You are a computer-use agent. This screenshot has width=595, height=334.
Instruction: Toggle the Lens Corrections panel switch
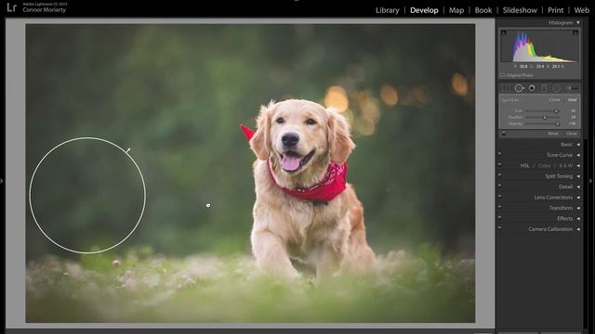click(500, 196)
